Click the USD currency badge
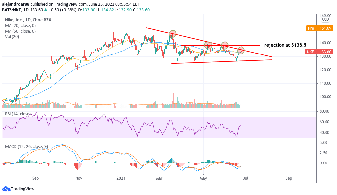The image size is (337, 195). 326,19
